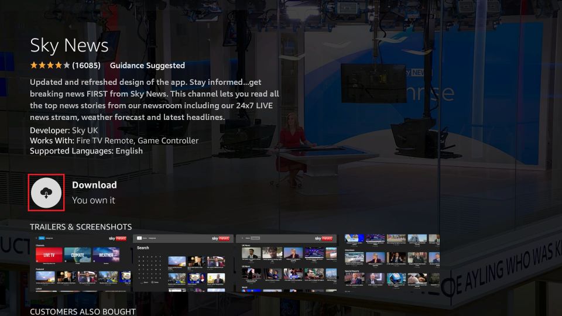Open third screenshot with UK News grid
Viewport: 562px width, 316px height.
(286, 263)
